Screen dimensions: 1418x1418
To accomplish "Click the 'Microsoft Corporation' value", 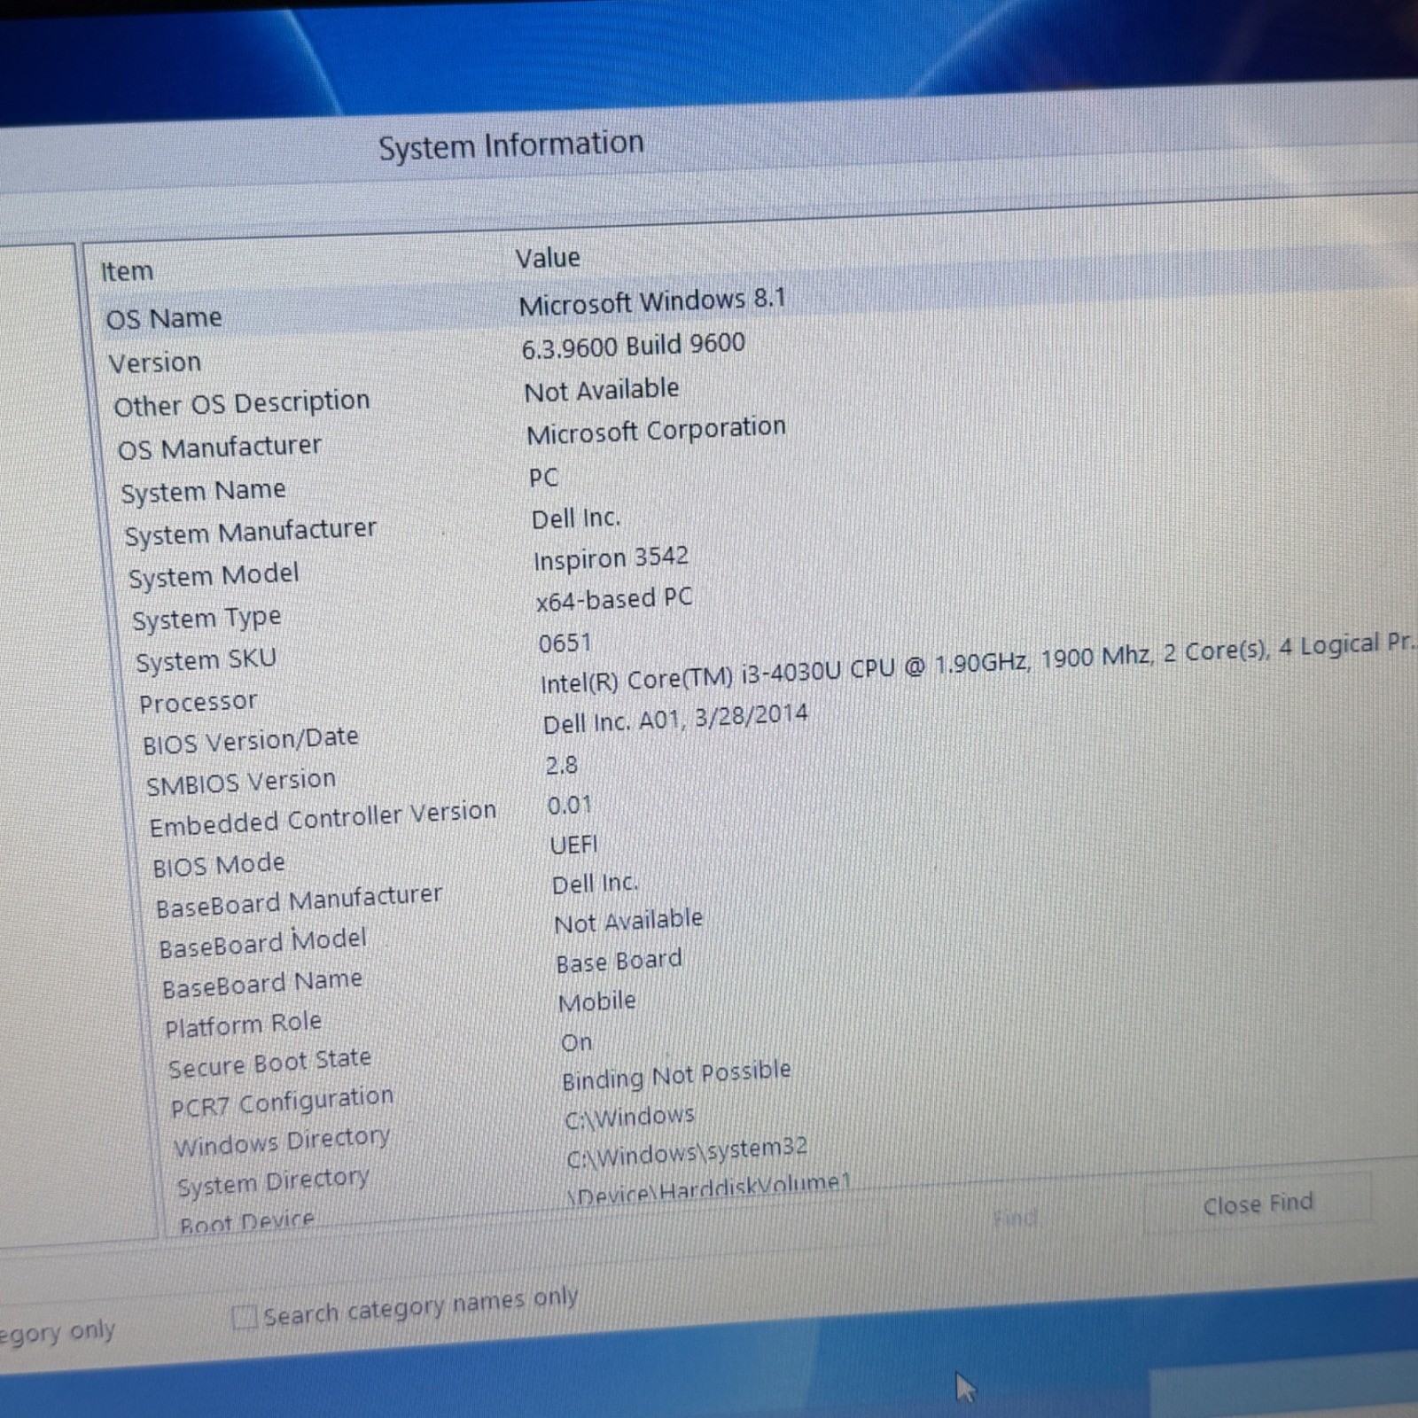I will 656,431.
